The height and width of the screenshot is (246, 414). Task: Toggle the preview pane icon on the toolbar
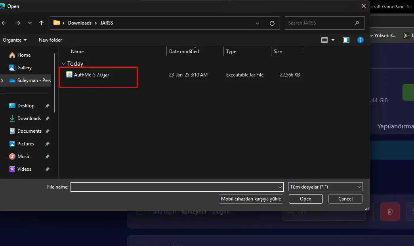(346, 40)
